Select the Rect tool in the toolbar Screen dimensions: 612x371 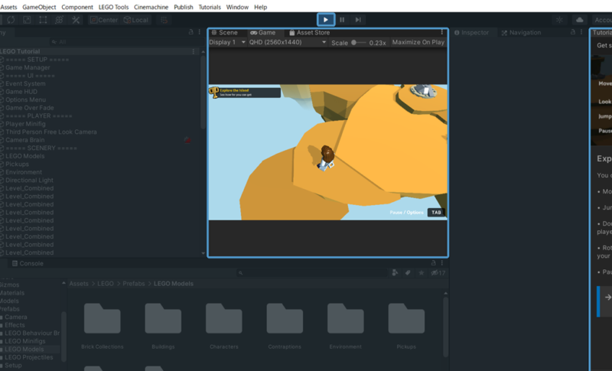click(x=43, y=20)
